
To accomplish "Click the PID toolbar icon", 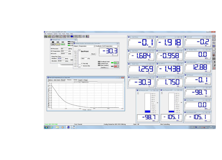I will click(x=57, y=36).
